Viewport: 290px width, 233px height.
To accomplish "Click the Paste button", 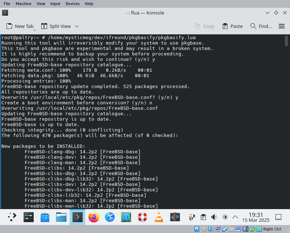I will [x=232, y=26].
